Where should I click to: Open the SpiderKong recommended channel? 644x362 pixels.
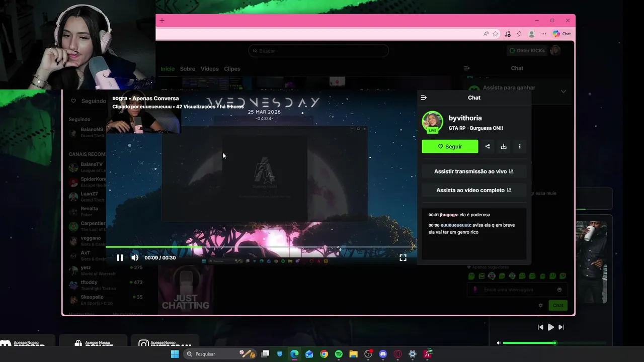(87, 182)
